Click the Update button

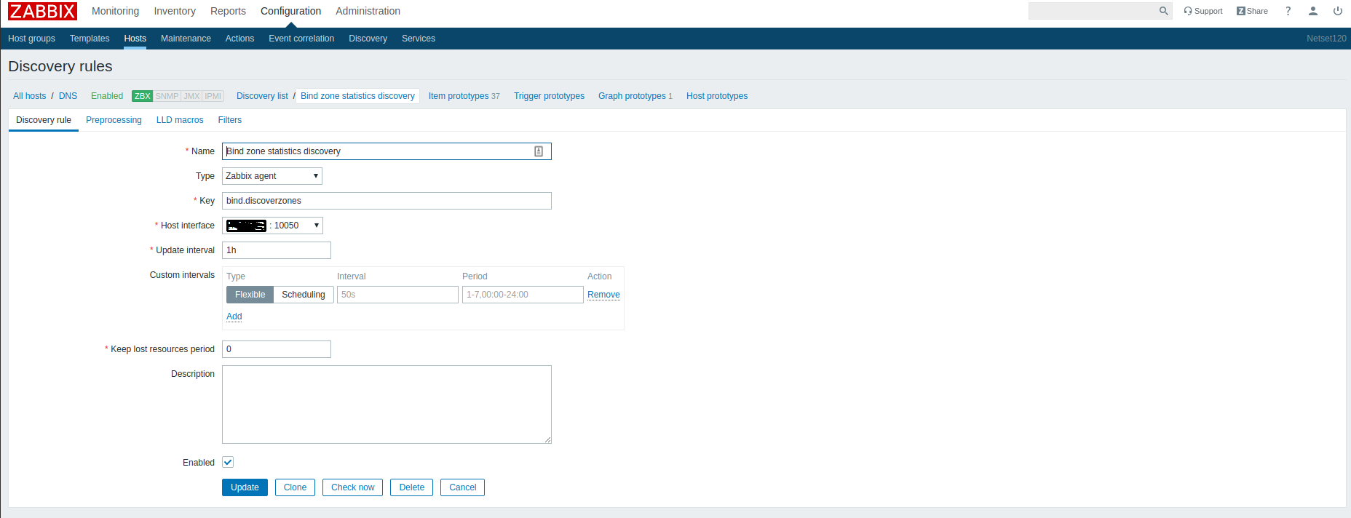tap(245, 487)
